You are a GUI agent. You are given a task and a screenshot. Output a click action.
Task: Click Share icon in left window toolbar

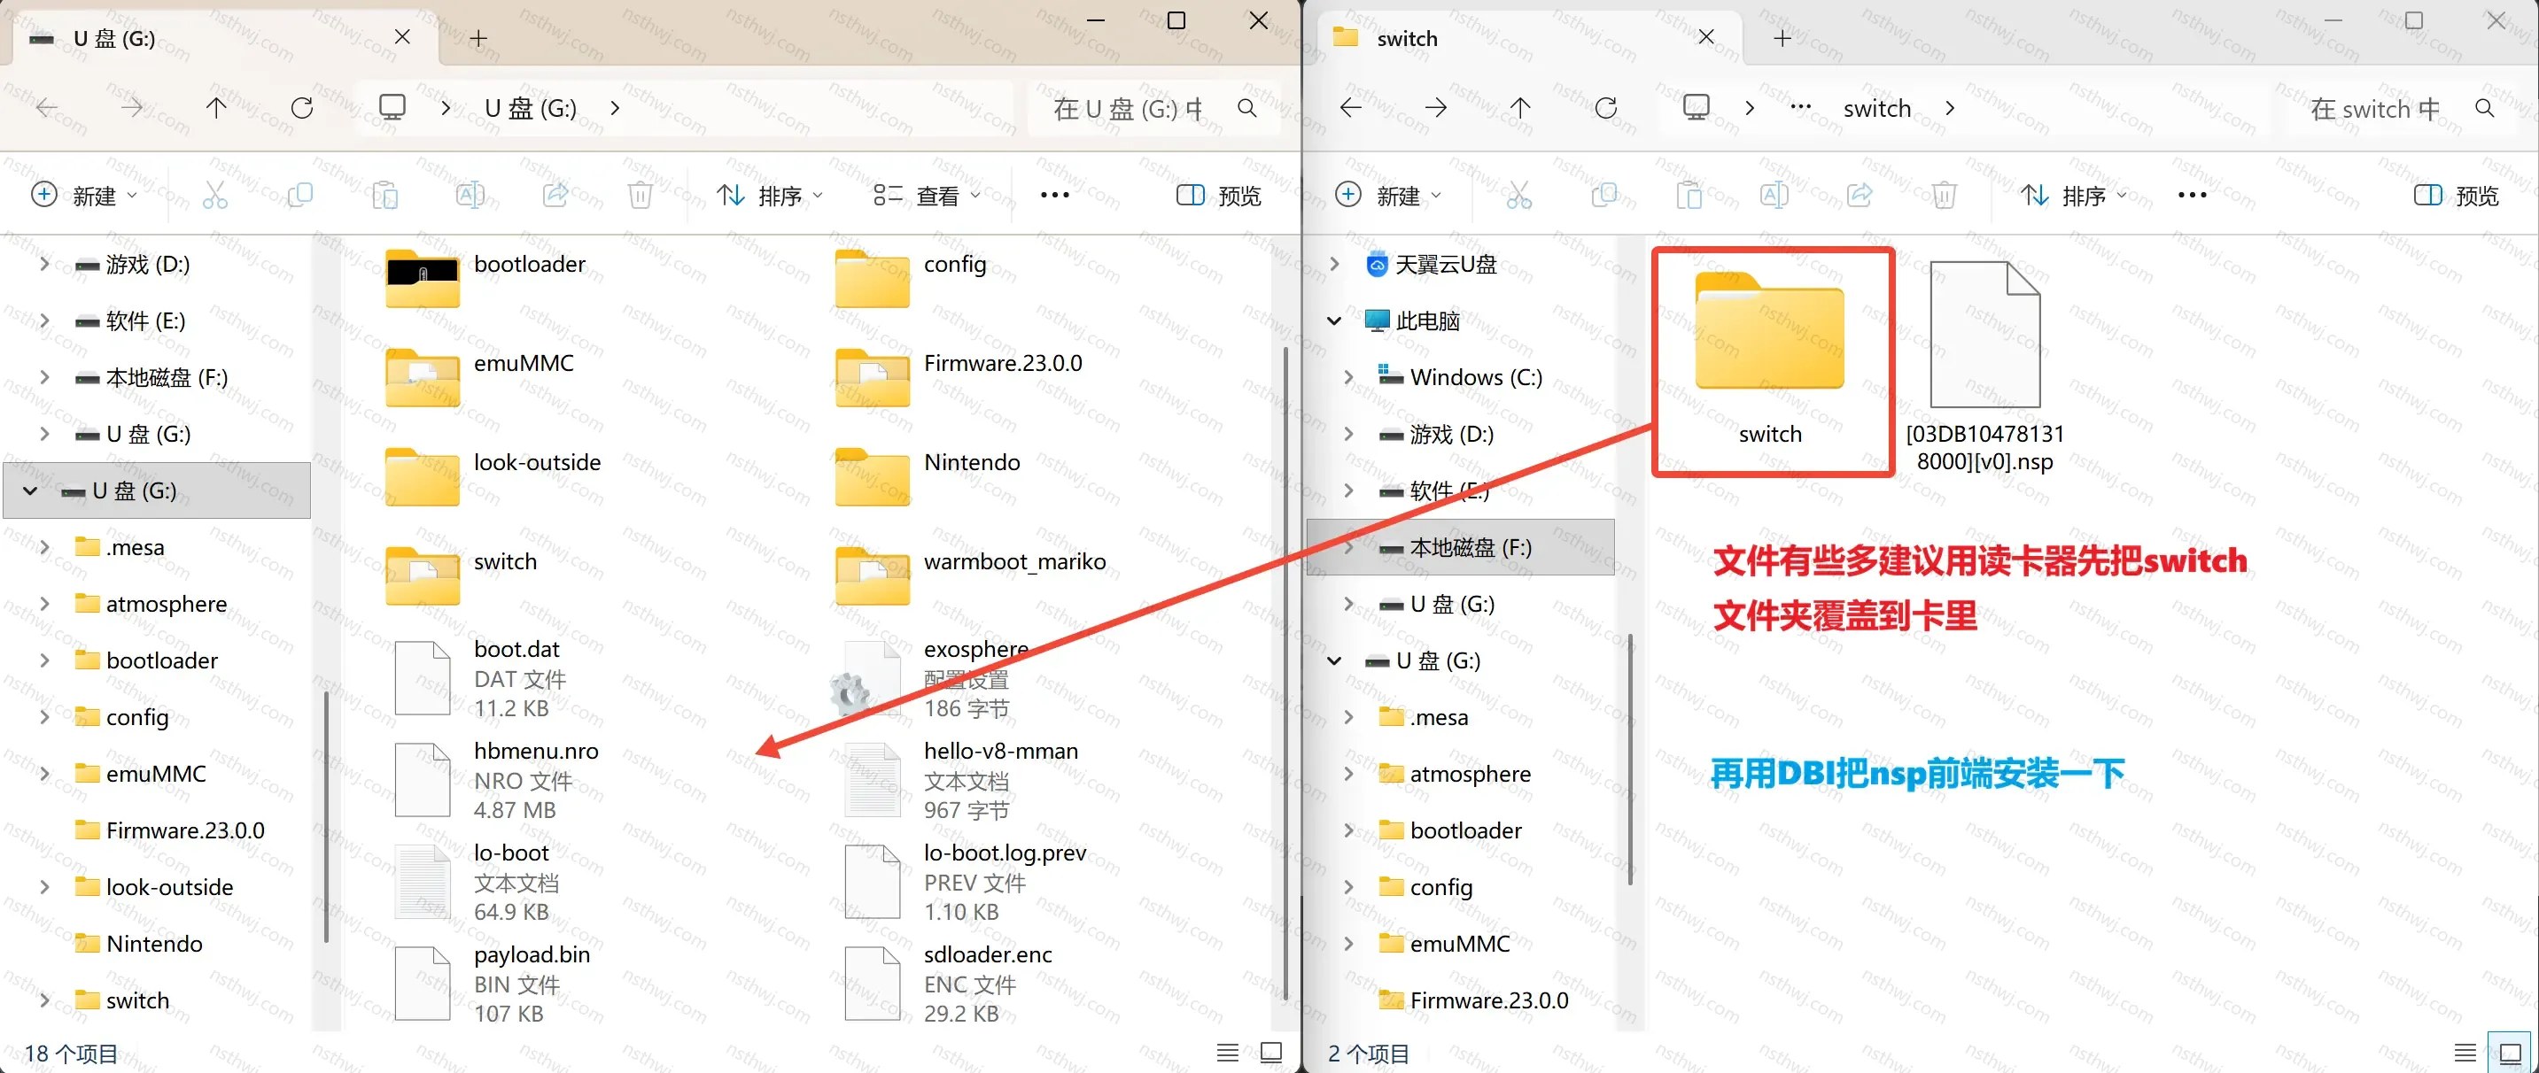point(555,195)
